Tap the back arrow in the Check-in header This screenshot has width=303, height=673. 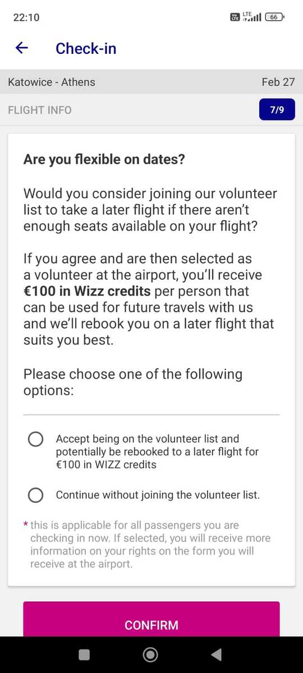pyautogui.click(x=21, y=48)
